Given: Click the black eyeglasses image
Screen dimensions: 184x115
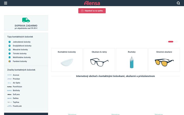Looking at the screenshot, I should pos(99,62).
